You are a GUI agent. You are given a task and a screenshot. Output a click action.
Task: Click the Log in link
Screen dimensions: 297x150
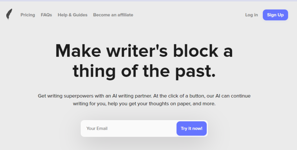coord(251,15)
